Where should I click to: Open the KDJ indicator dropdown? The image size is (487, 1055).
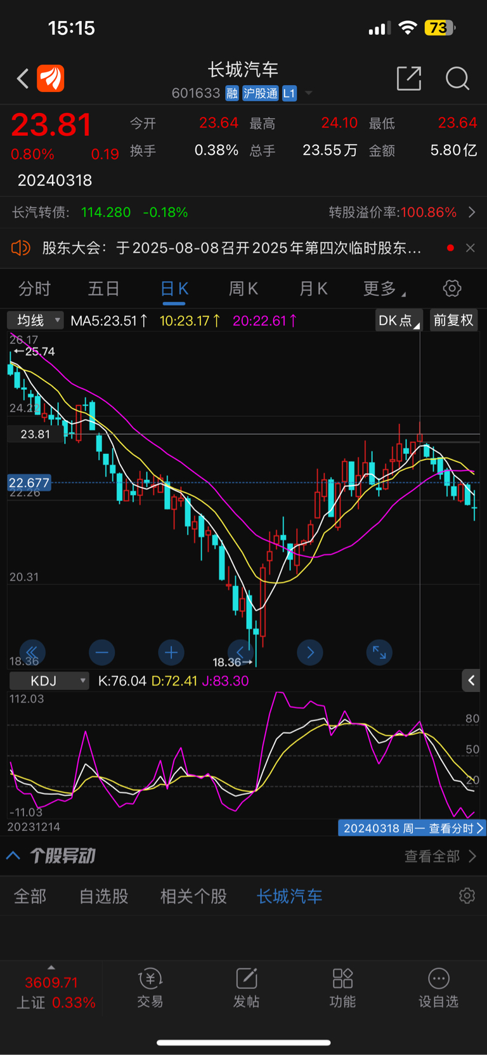tap(49, 681)
